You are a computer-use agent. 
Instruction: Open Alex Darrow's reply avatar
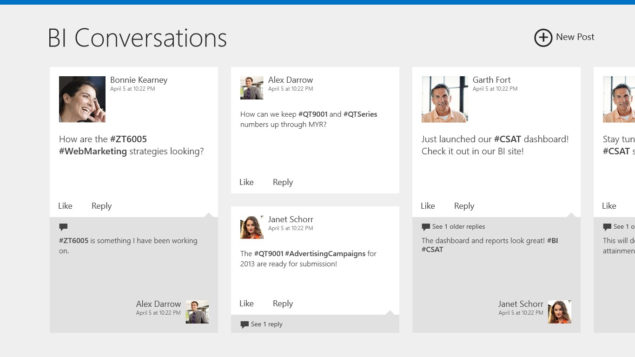(x=197, y=312)
